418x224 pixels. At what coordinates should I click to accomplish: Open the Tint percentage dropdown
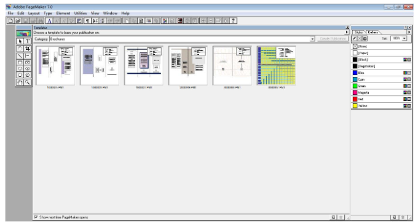(x=404, y=39)
